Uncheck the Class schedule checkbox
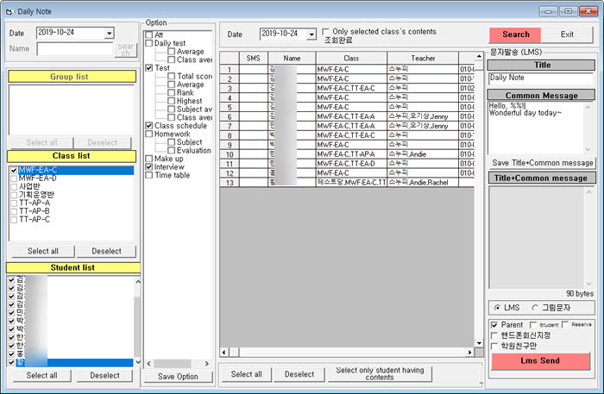 pos(149,125)
